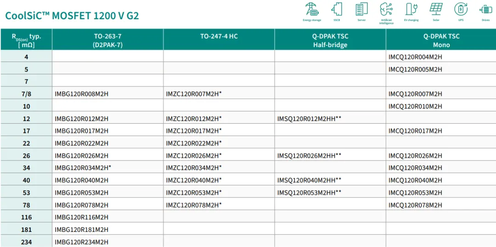
Task: Click the RDS(on) typ. column header
Action: (x=26, y=40)
